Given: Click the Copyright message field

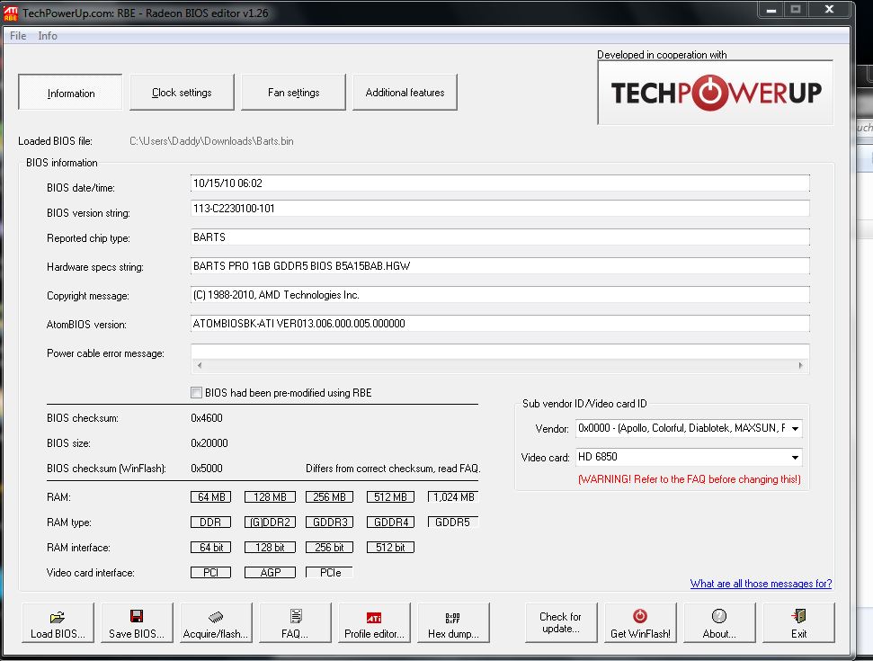Looking at the screenshot, I should 500,295.
